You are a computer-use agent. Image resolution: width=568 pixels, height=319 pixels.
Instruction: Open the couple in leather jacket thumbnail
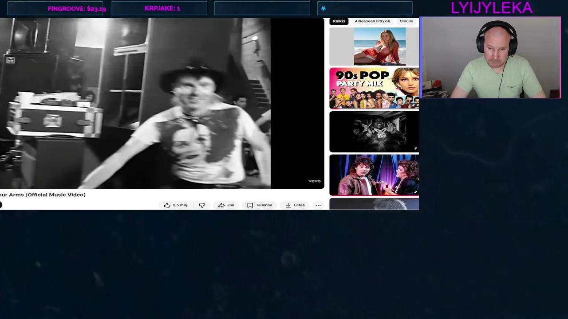(374, 175)
